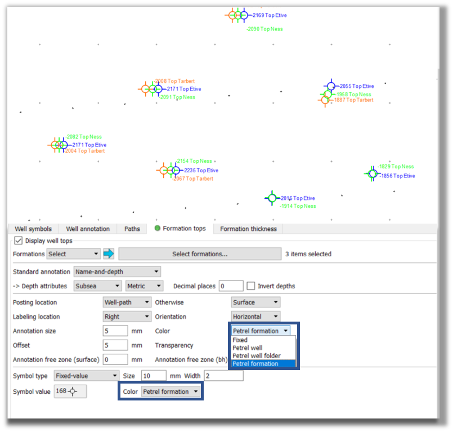
Task: Select Fixed option in the Color list
Action: click(x=240, y=340)
